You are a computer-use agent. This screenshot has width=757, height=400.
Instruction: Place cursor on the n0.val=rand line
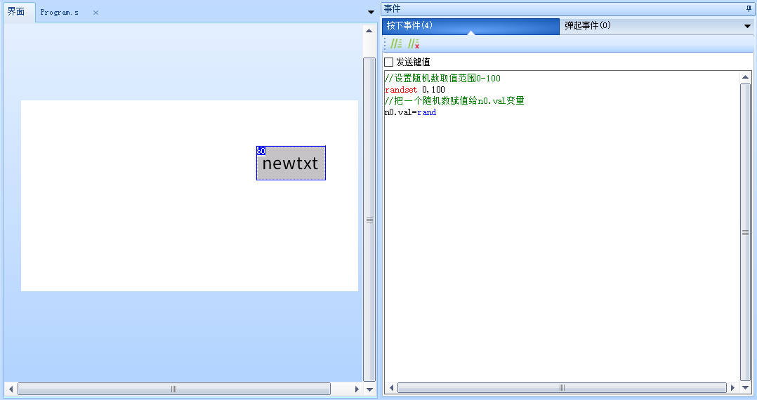[x=410, y=112]
